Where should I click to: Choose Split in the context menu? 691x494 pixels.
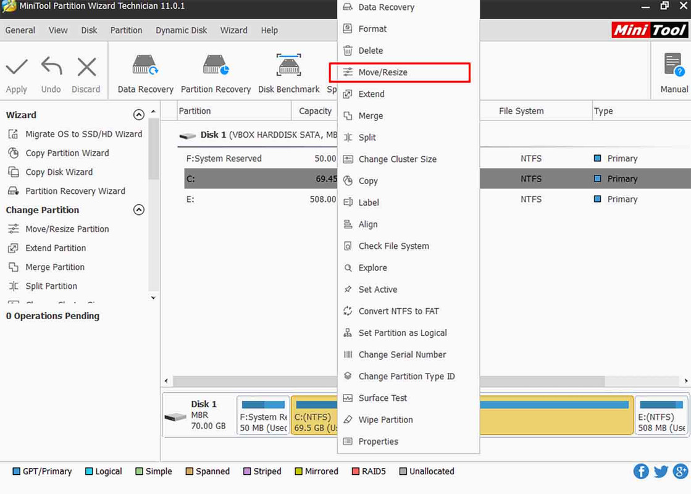point(408,137)
